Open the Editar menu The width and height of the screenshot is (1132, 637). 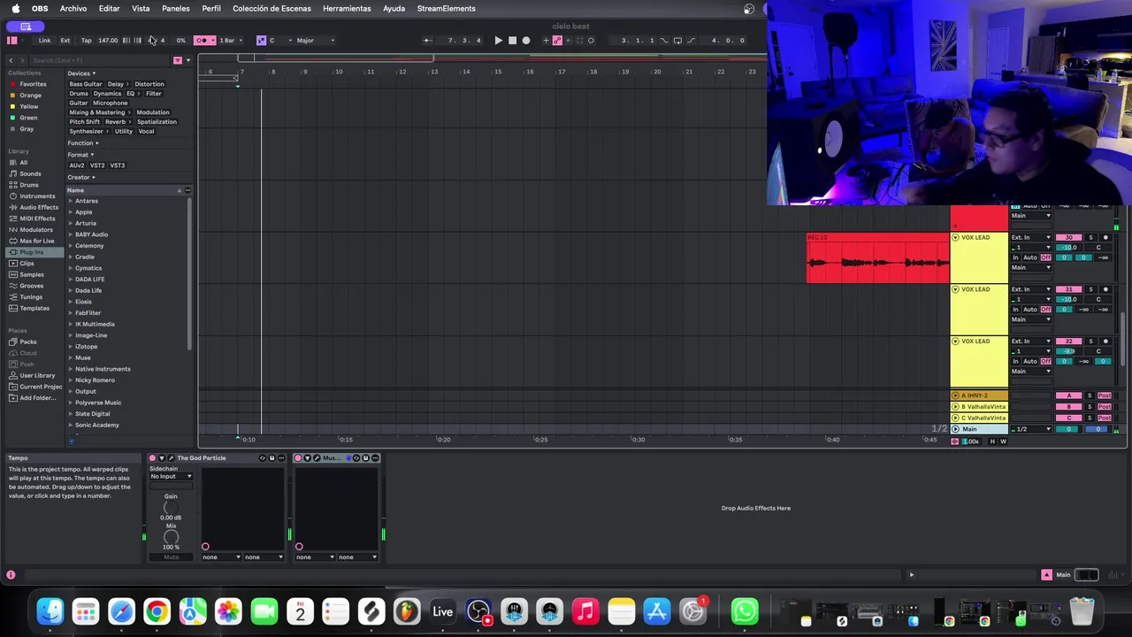click(109, 8)
